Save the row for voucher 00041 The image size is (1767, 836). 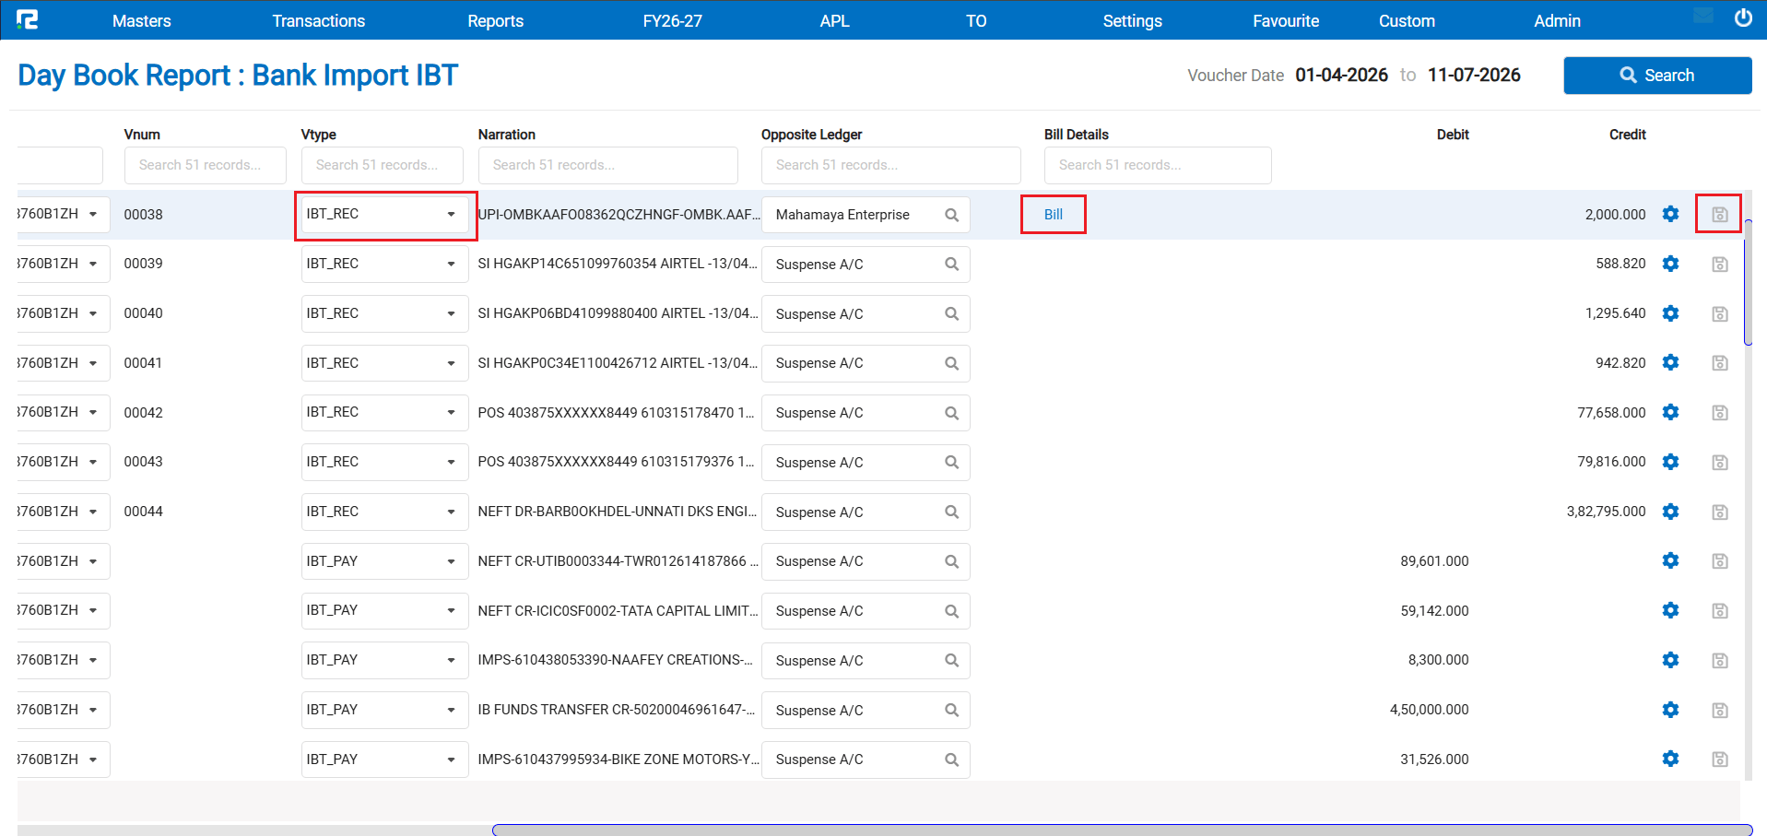pyautogui.click(x=1719, y=362)
